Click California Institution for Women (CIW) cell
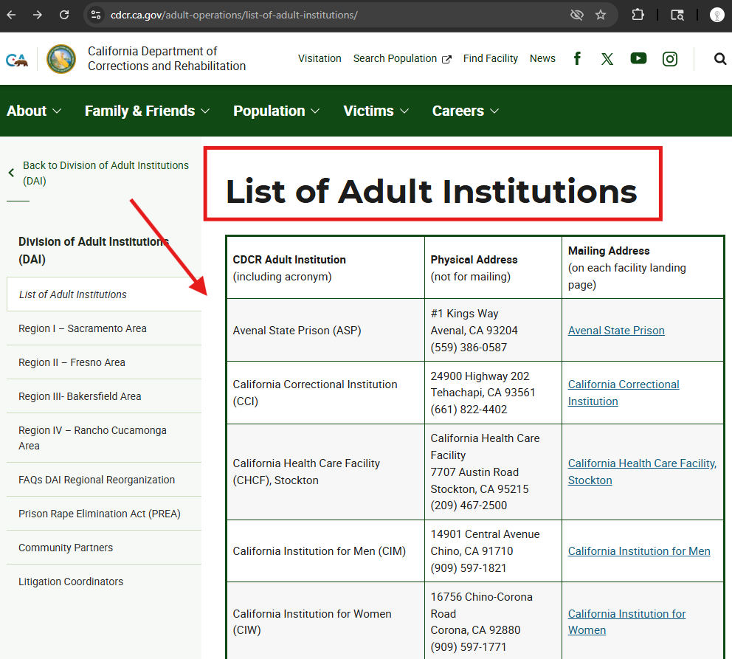 pyautogui.click(x=325, y=621)
